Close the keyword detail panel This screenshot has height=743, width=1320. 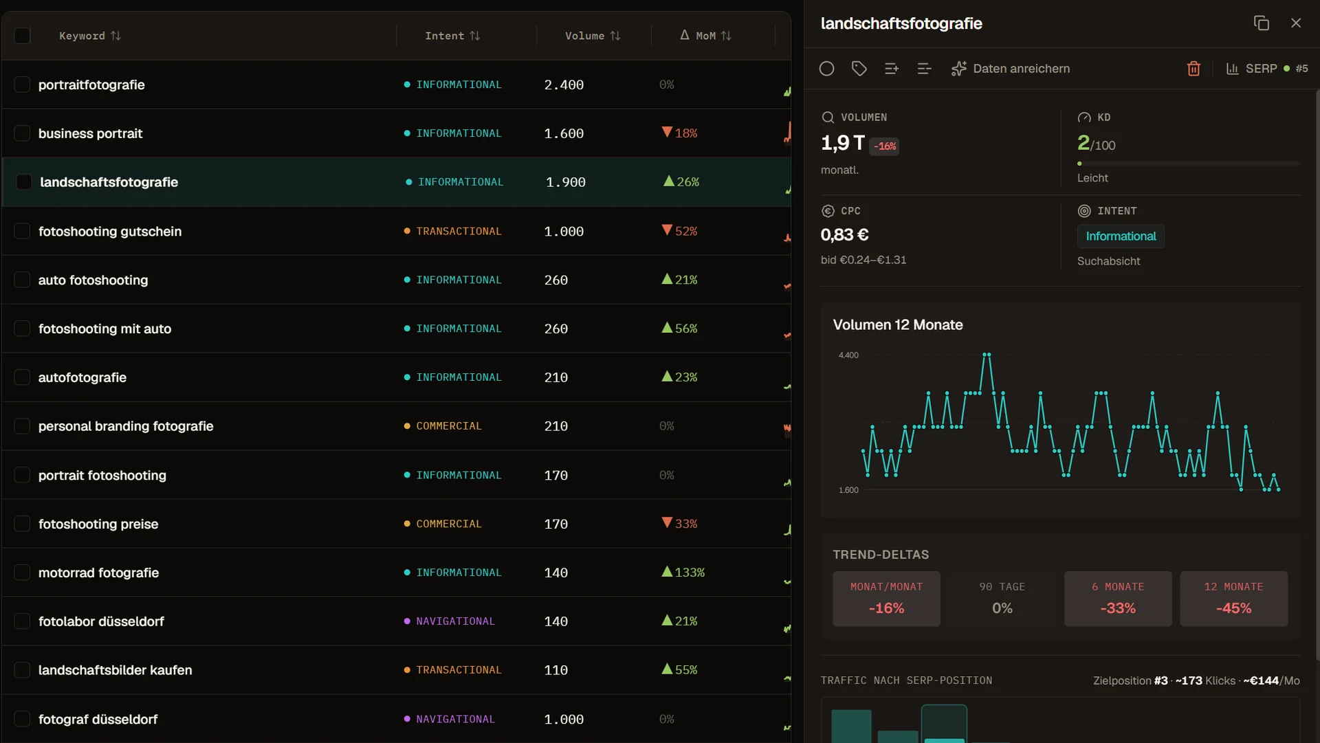point(1296,23)
